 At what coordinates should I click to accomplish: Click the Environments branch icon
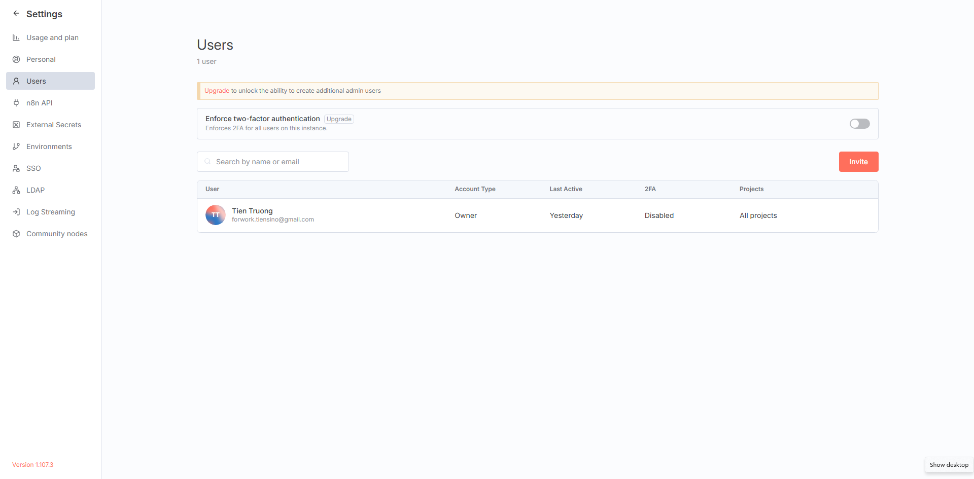point(16,146)
